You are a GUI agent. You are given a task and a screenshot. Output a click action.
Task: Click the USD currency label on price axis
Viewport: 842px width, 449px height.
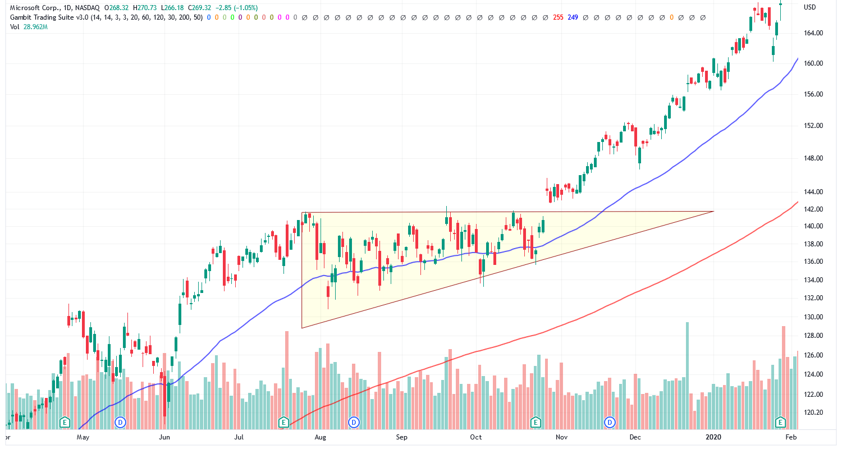[810, 7]
